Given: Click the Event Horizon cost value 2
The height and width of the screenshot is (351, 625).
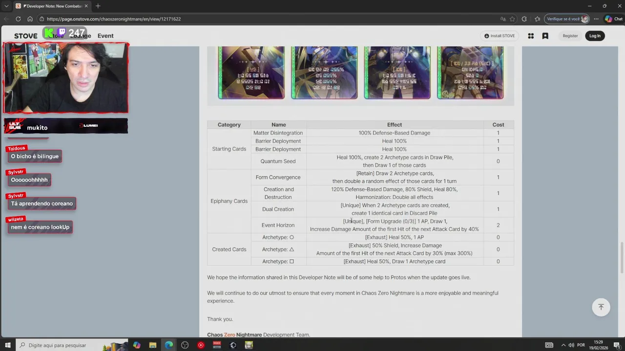Looking at the screenshot, I should coord(498,225).
